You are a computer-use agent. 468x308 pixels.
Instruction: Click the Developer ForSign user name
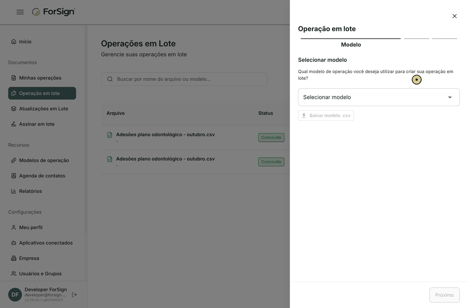(46, 289)
